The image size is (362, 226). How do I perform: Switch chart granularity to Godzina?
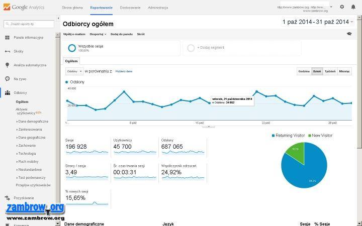coord(304,71)
